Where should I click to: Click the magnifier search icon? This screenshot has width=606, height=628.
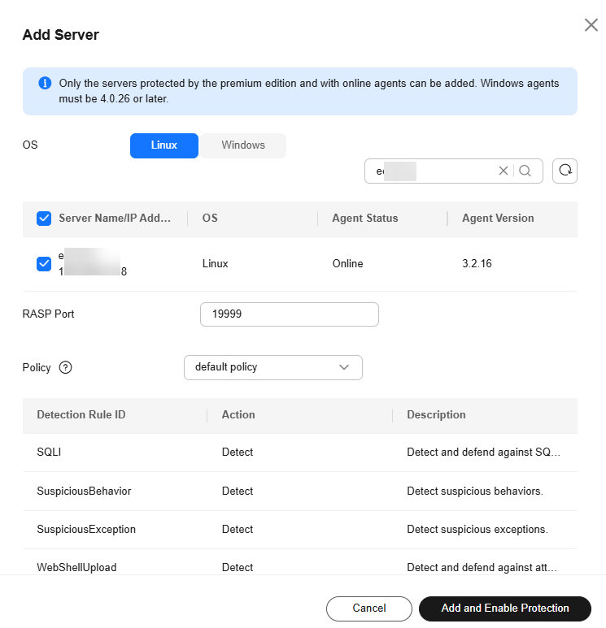click(x=525, y=171)
